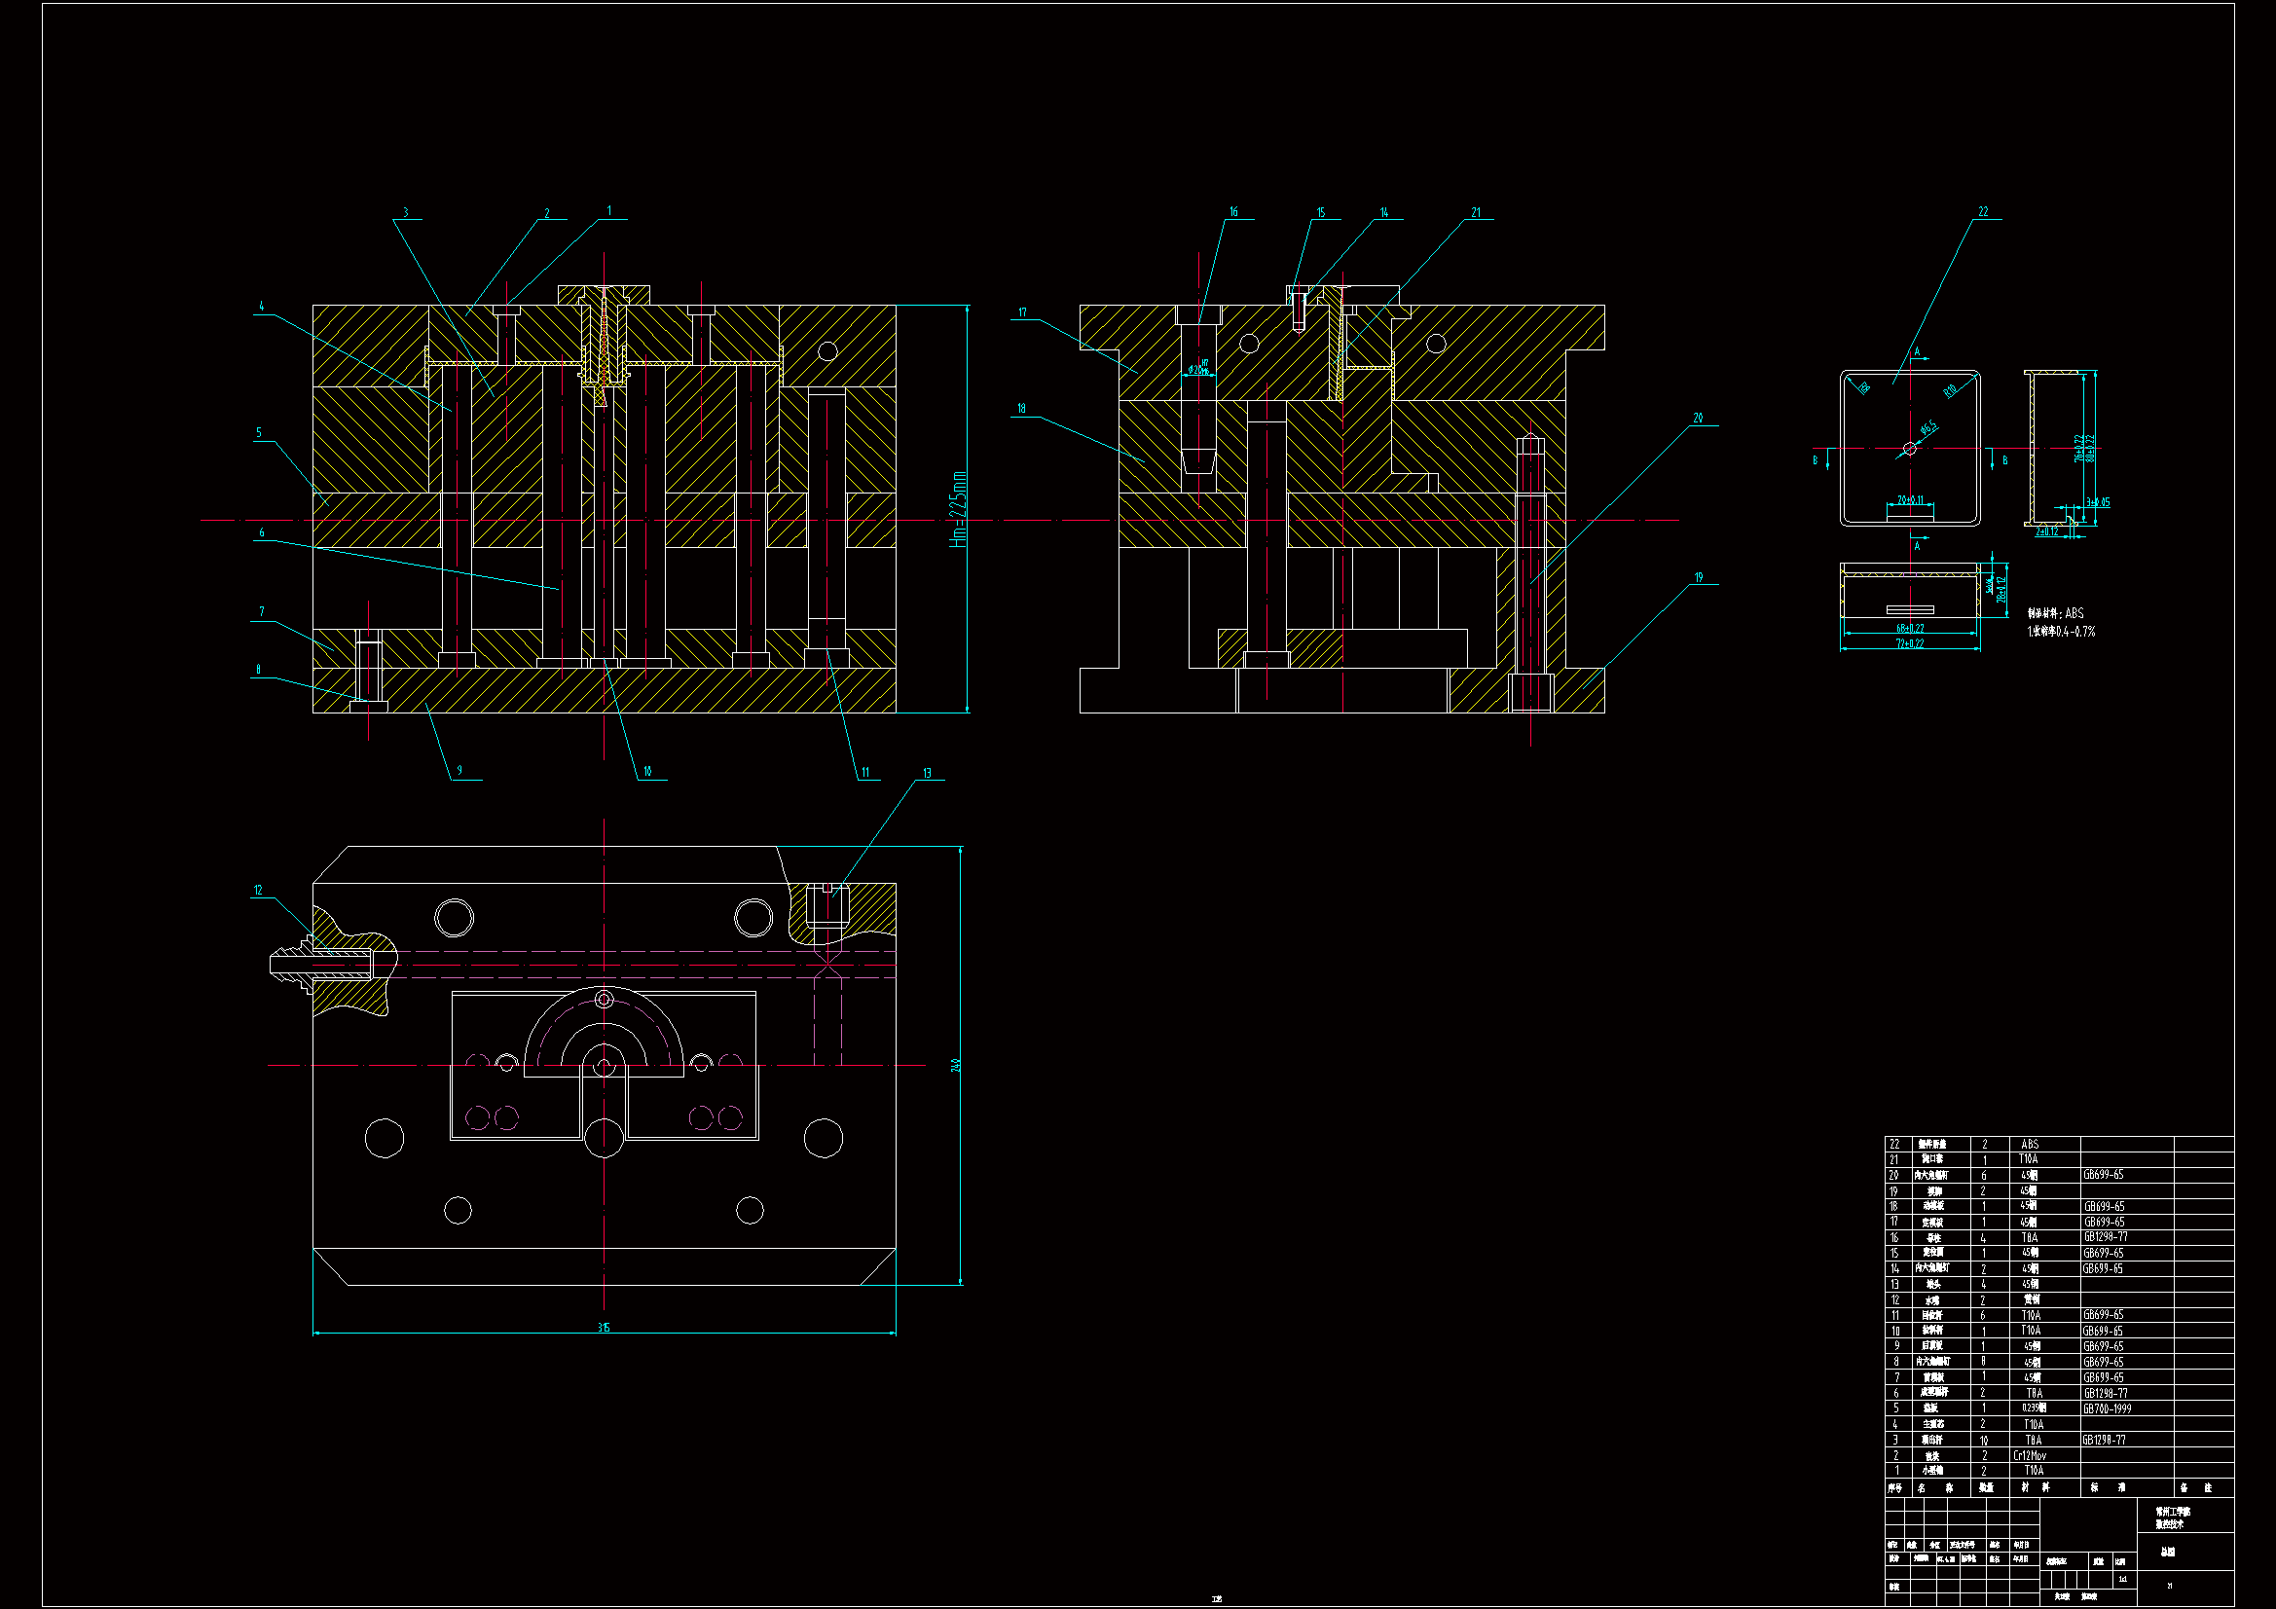Click the Φ6.5 hole dimension text
This screenshot has height=1609, width=2276.
click(x=1928, y=429)
